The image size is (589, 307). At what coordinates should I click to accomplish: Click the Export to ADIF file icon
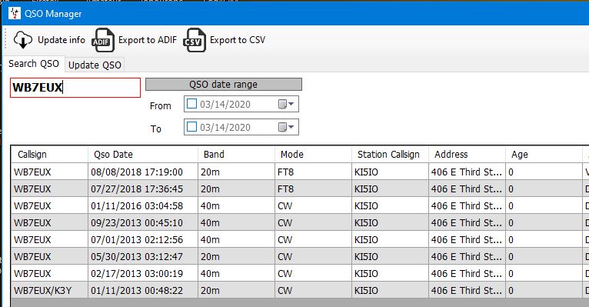[103, 40]
